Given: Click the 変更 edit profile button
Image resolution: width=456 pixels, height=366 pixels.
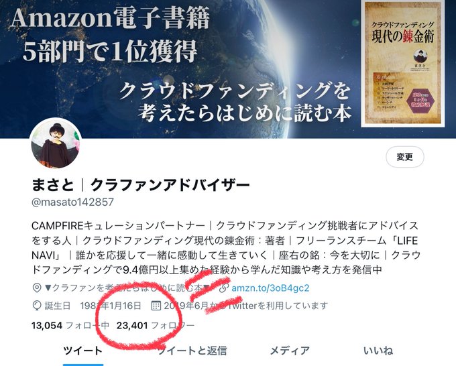Looking at the screenshot, I should [x=404, y=157].
